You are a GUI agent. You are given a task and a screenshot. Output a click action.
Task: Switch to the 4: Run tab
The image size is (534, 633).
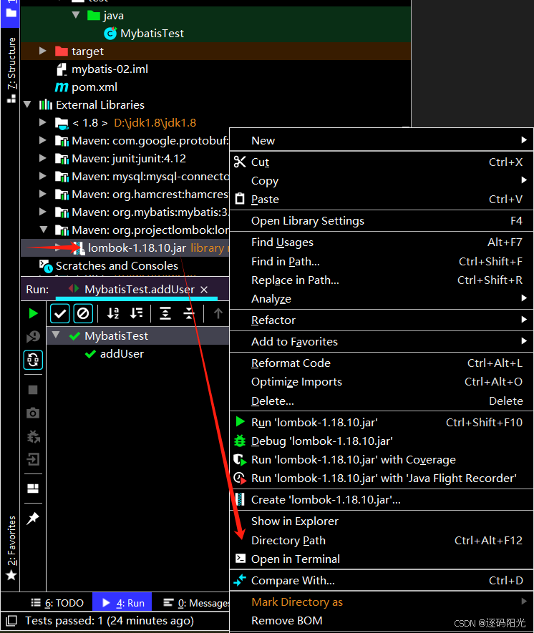pos(122,603)
